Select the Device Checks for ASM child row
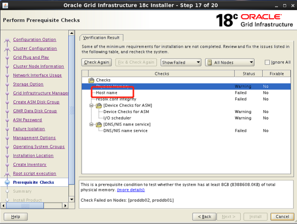The width and height of the screenshot is (297, 224). (186, 112)
